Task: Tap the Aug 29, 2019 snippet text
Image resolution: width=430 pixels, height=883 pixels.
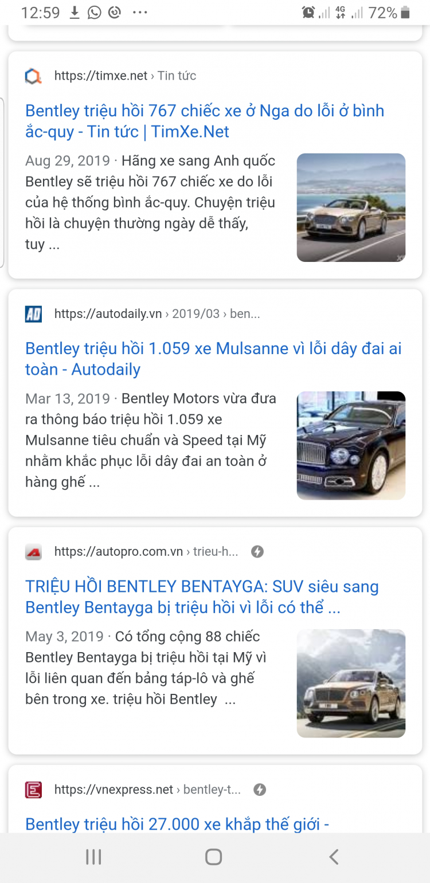Action: click(150, 202)
